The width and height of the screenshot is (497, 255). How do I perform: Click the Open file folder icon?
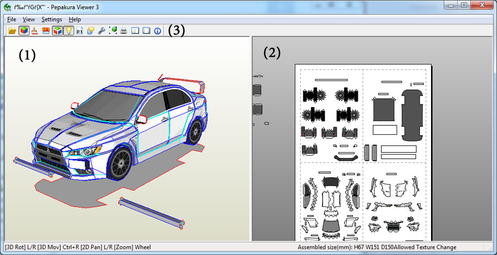[12, 31]
